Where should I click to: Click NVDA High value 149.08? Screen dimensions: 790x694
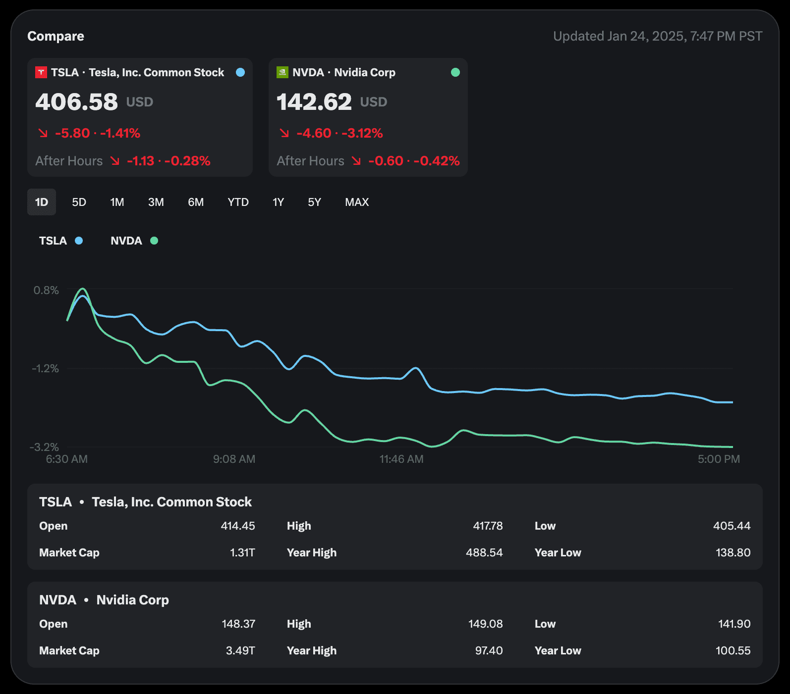486,624
